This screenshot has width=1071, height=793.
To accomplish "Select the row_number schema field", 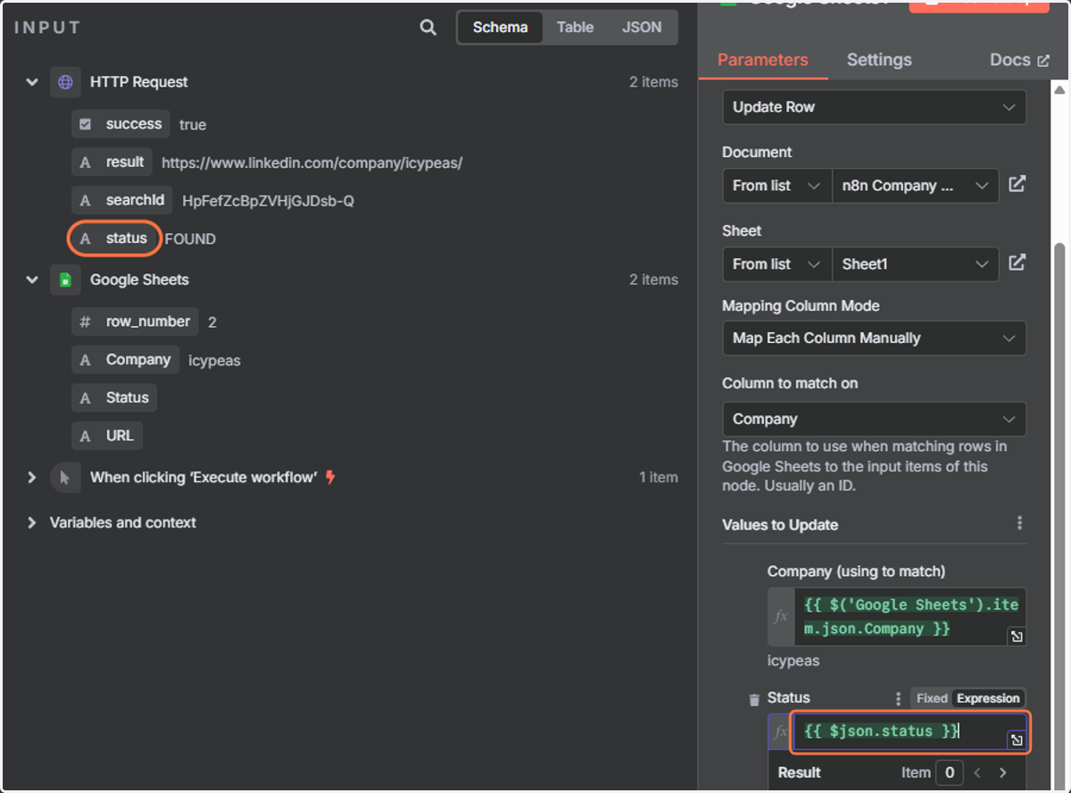I will click(135, 321).
